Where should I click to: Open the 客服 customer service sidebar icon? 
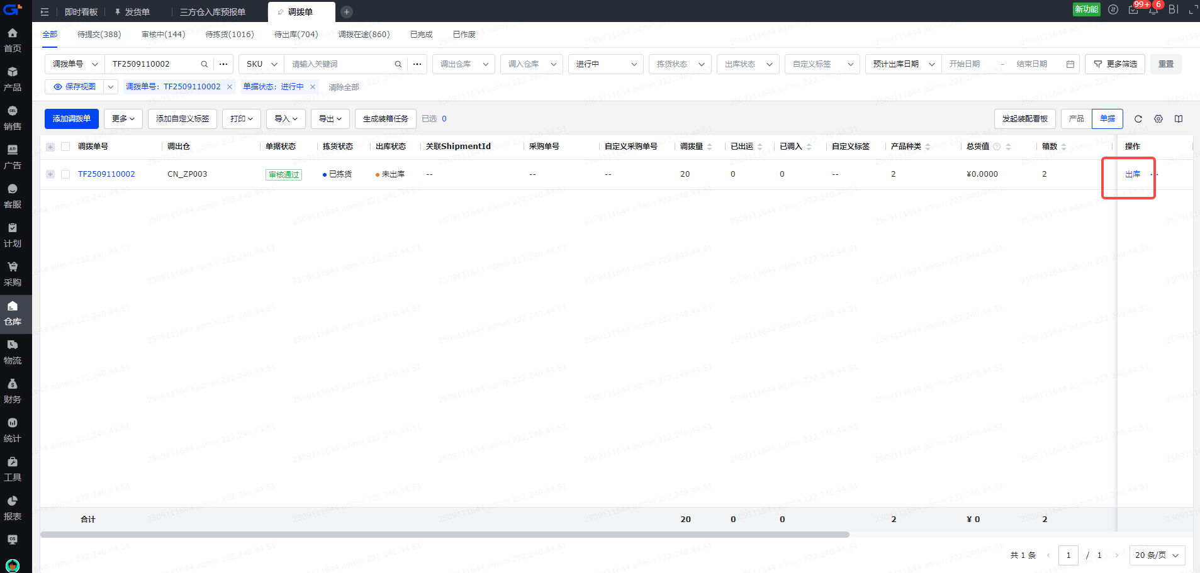13,196
